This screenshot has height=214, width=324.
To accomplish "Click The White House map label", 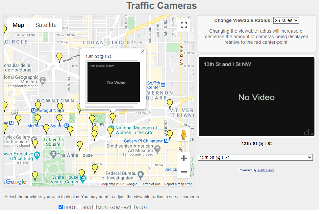I will point(75,155).
